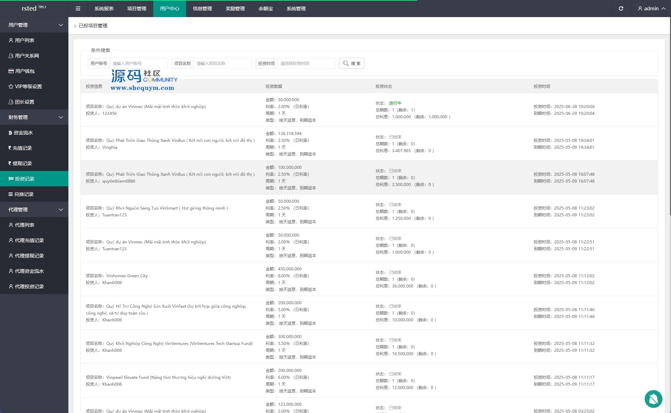Toggle the sidebar collapse hamburger icon

[x=78, y=9]
